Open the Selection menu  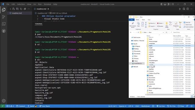21,4
